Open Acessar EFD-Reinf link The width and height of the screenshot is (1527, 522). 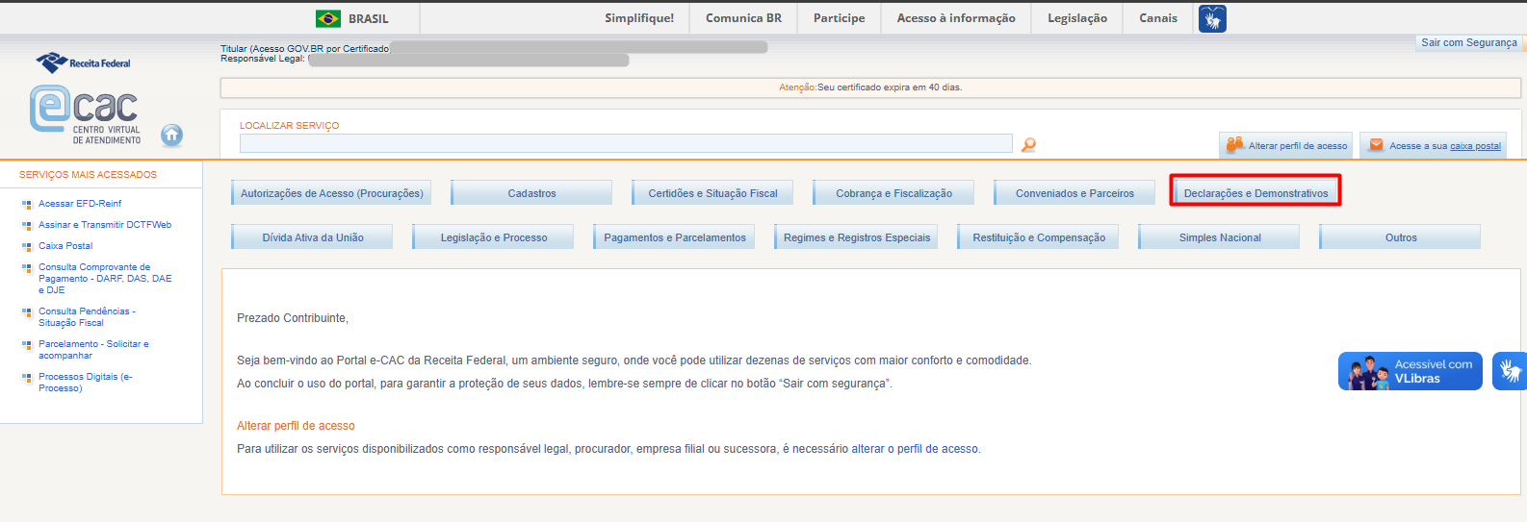coord(80,204)
